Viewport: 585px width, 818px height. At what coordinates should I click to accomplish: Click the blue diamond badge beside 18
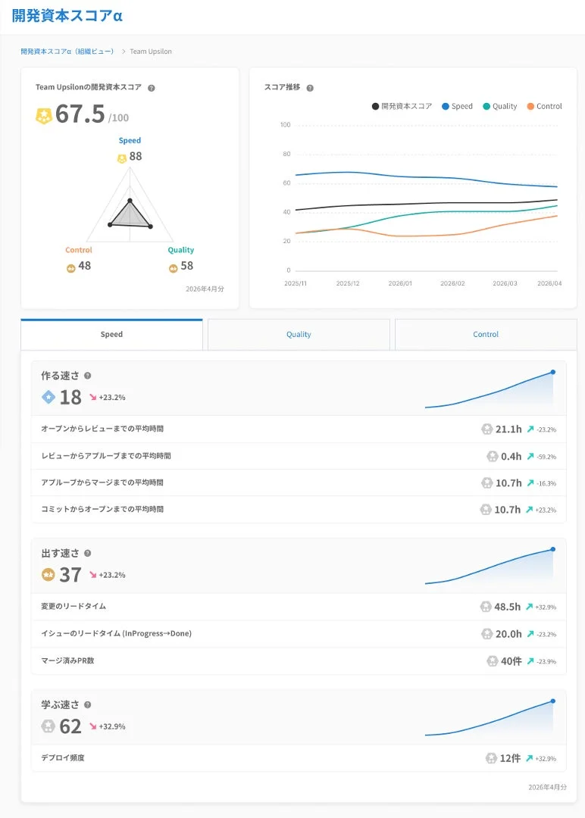click(x=48, y=398)
